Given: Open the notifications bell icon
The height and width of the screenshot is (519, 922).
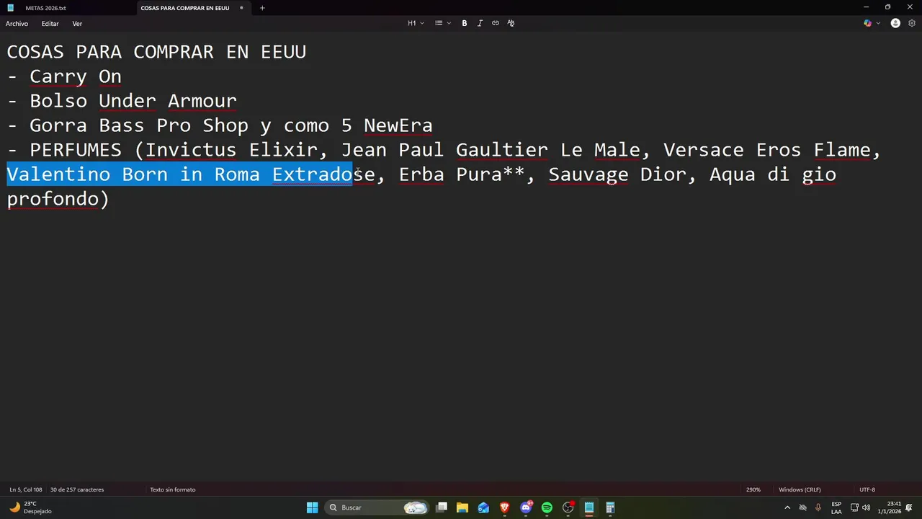Looking at the screenshot, I should pyautogui.click(x=910, y=507).
